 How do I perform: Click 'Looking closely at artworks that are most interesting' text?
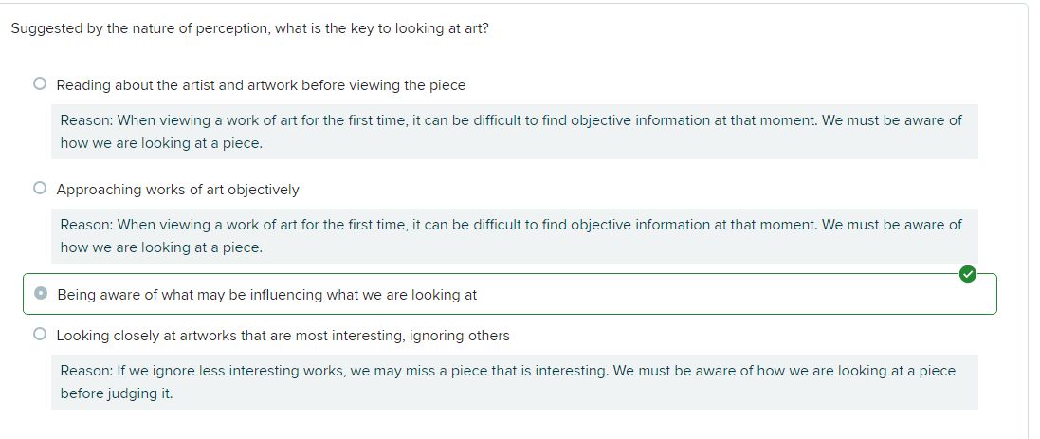pos(283,336)
